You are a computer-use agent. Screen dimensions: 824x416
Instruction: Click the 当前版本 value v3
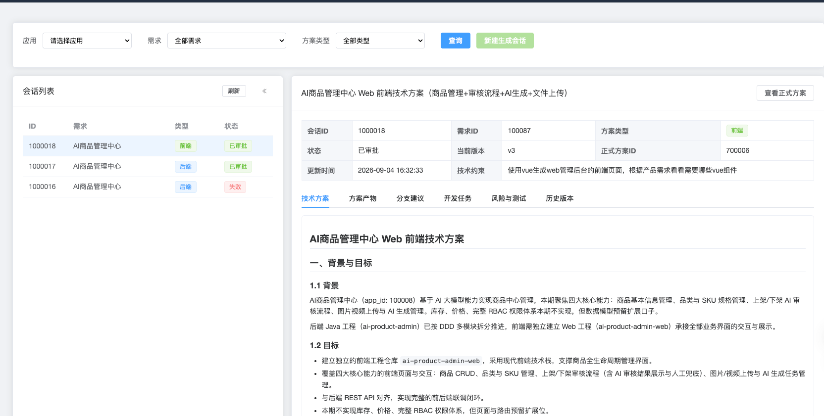(x=512, y=150)
